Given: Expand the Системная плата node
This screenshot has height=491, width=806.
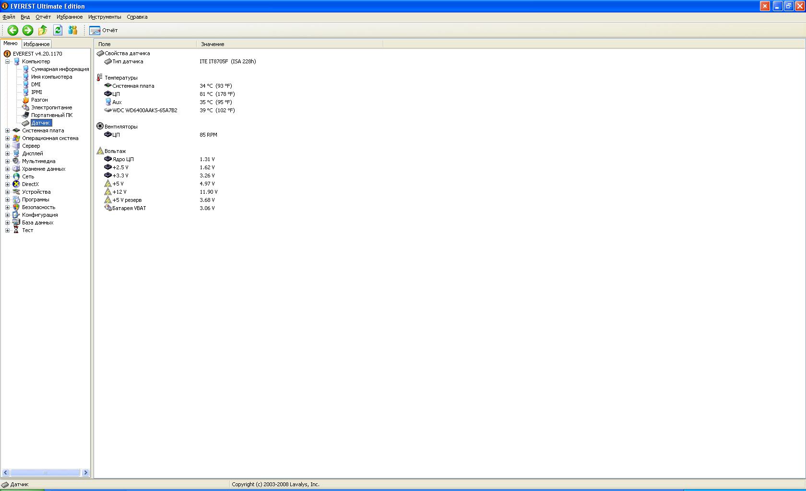Looking at the screenshot, I should (x=7, y=130).
